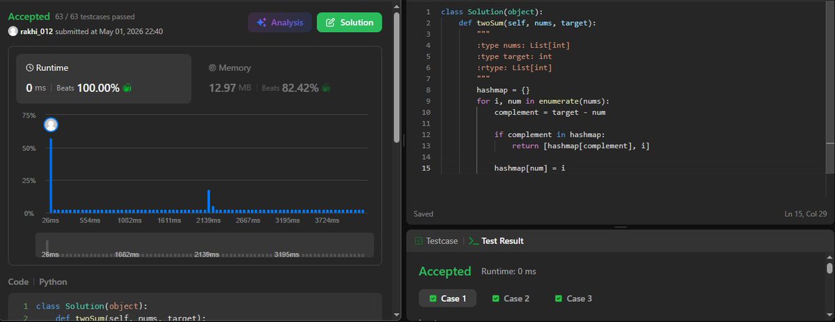Click editor line 'return [hashmap[complement], i]'
The height and width of the screenshot is (322, 835).
click(581, 146)
